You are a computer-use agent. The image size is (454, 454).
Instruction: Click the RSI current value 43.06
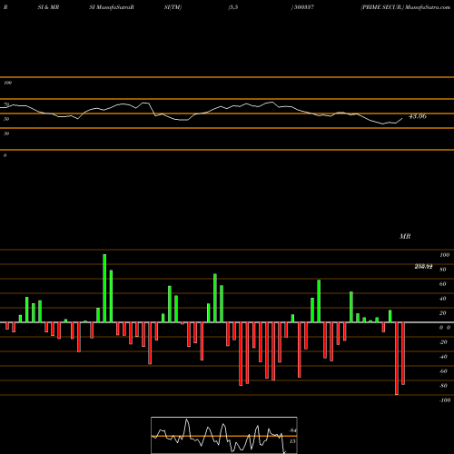(x=418, y=116)
